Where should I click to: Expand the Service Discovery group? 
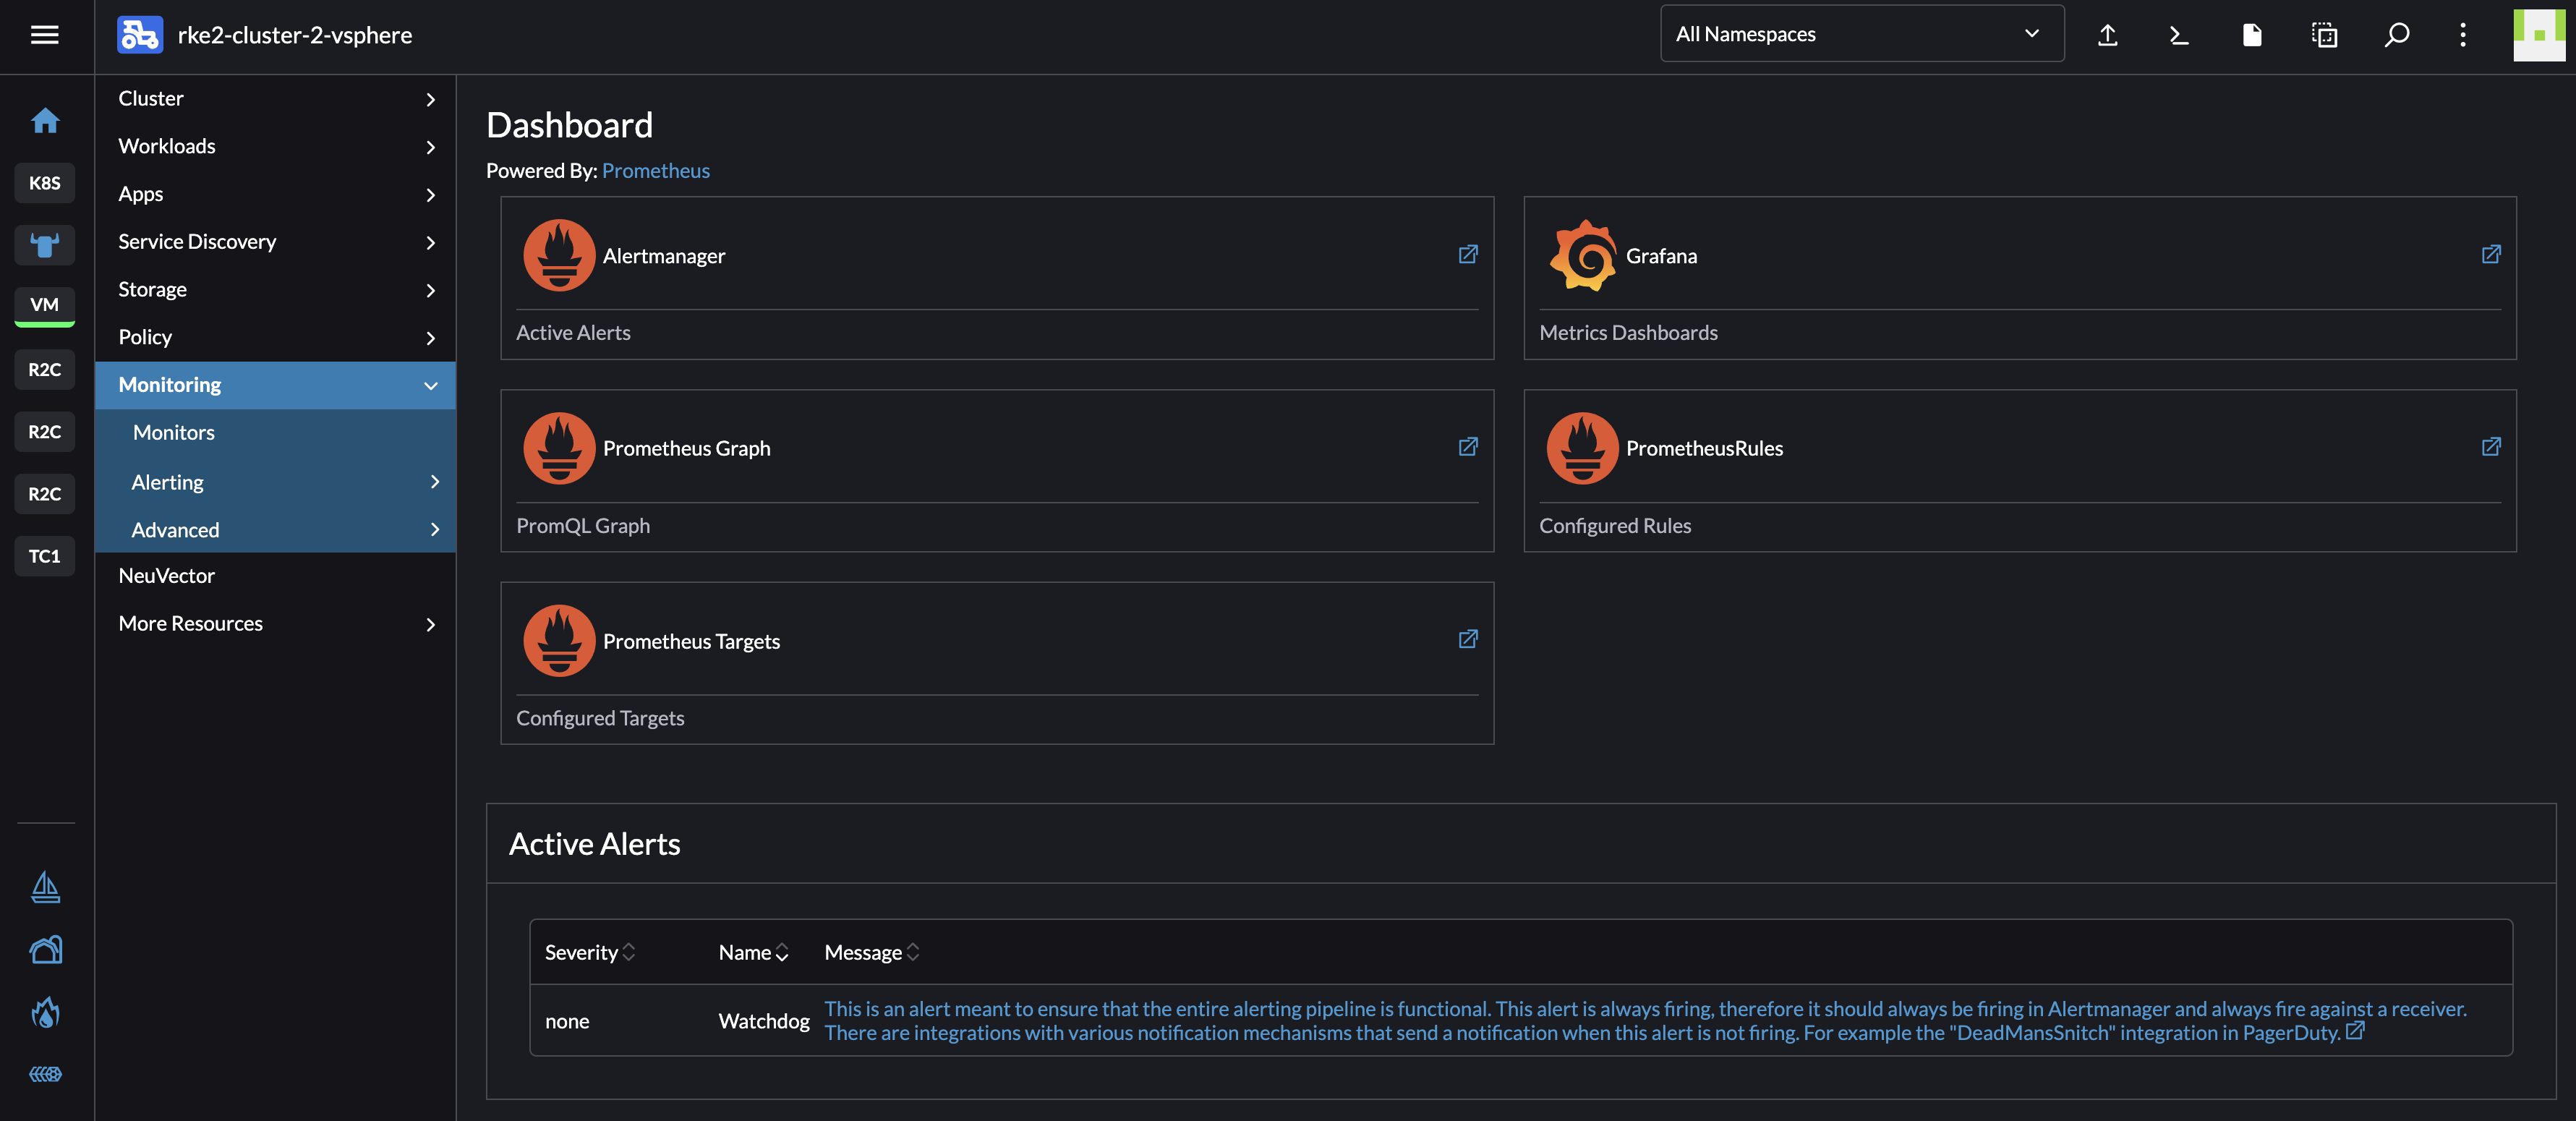(x=275, y=242)
